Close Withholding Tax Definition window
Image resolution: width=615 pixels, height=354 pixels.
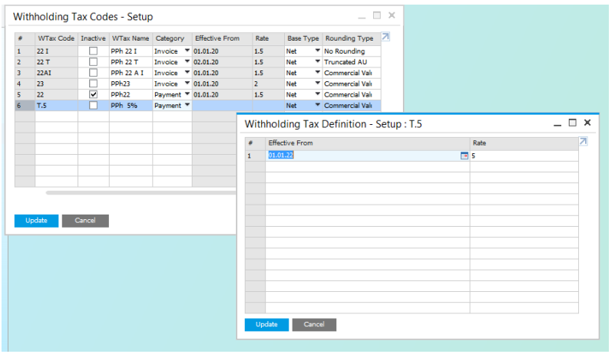coord(587,123)
